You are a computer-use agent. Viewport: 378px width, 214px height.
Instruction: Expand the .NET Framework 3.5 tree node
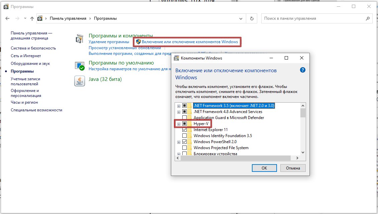(x=179, y=106)
